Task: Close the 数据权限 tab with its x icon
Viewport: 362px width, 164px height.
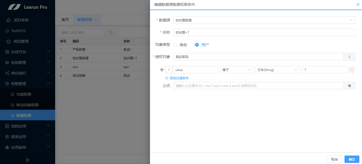Action: coord(96,20)
